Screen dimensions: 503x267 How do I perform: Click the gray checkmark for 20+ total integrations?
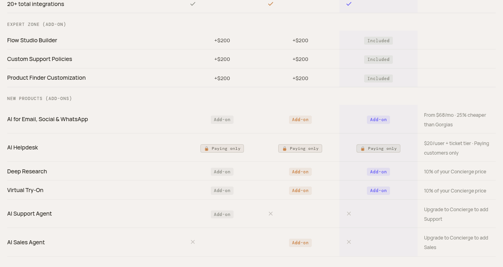[193, 4]
